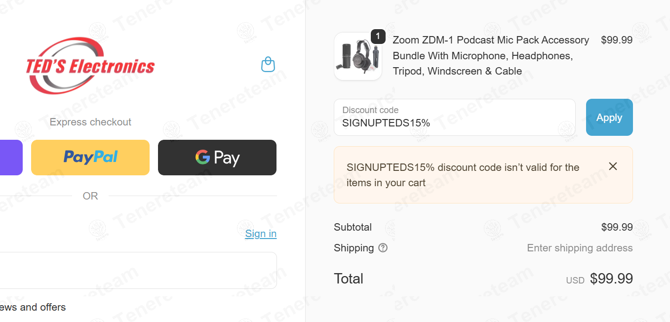Viewport: 670px width, 322px height.
Task: Click the Enter shipping address text
Action: point(580,248)
